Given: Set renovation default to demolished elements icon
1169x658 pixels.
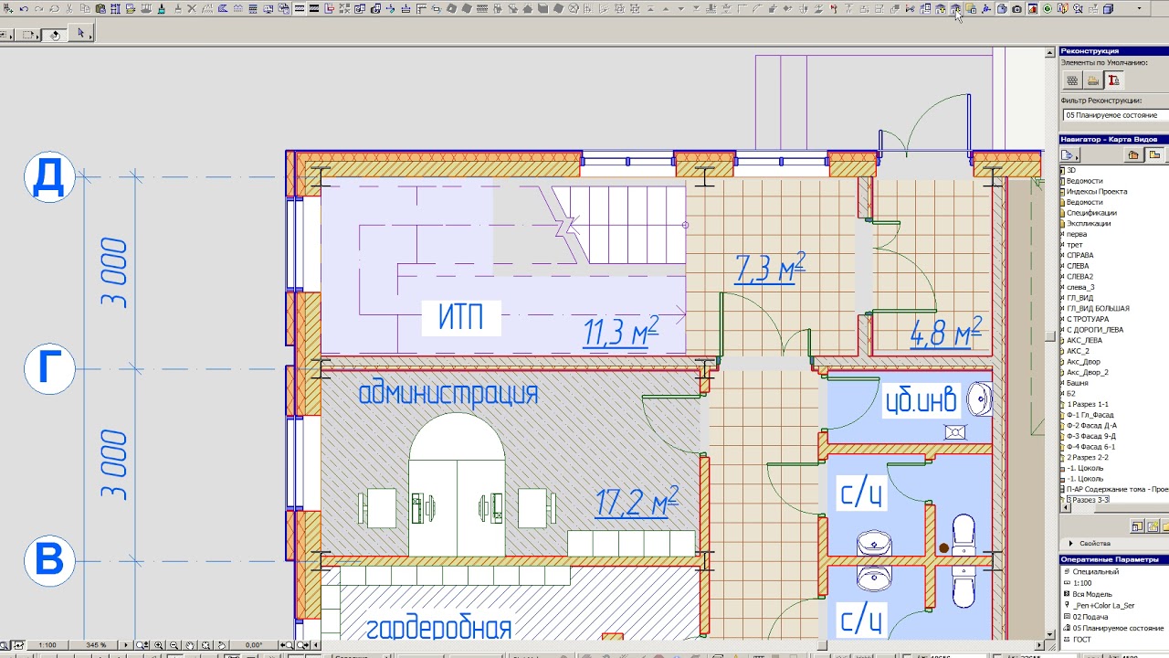Looking at the screenshot, I should (x=1092, y=80).
